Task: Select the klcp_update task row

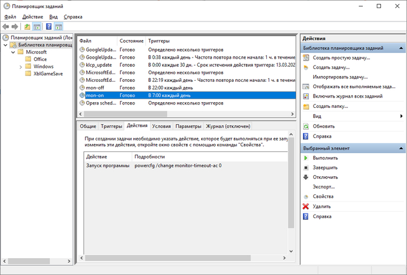Action: 187,65
